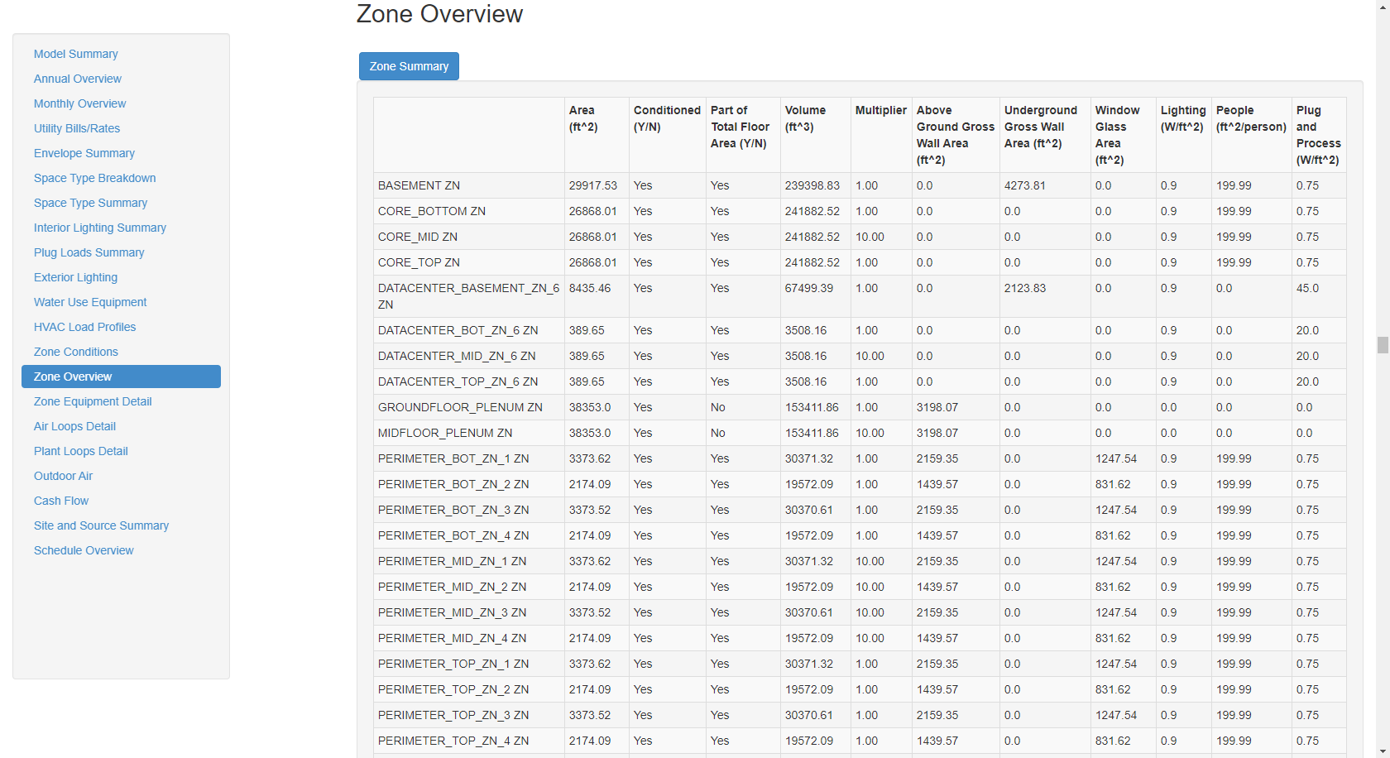This screenshot has width=1390, height=758.
Task: Open the Model Summary page
Action: coord(75,54)
